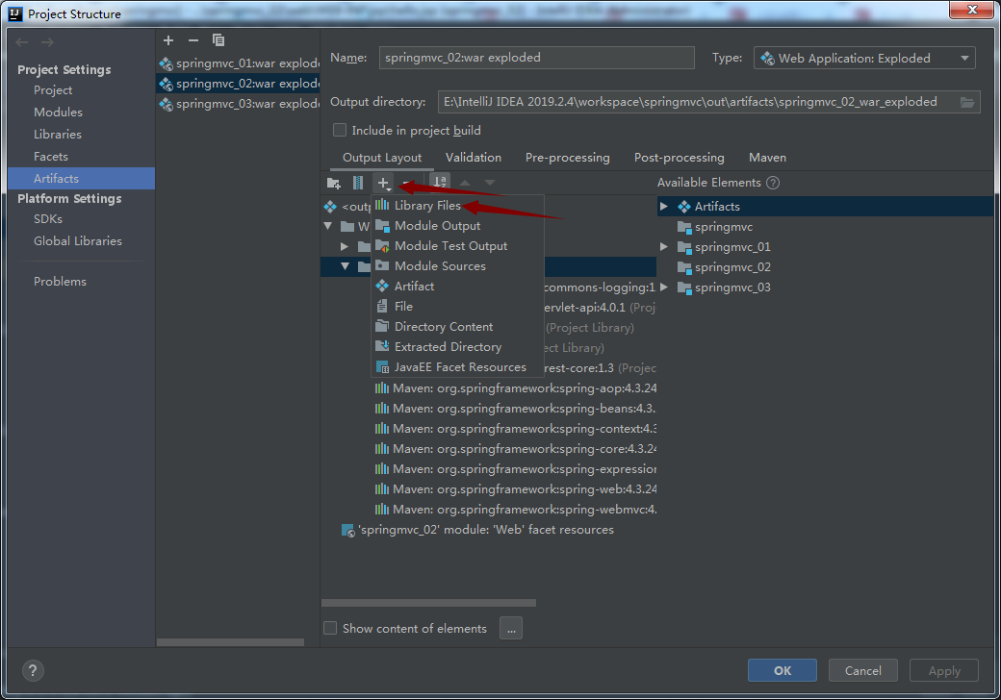This screenshot has width=1001, height=700.
Task: Expand the Artifacts node in Available Elements
Action: click(x=664, y=206)
